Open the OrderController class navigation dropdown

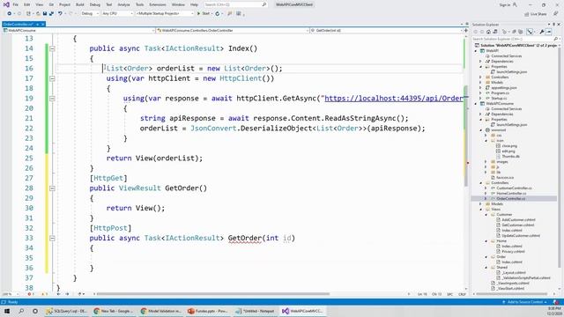233,31
